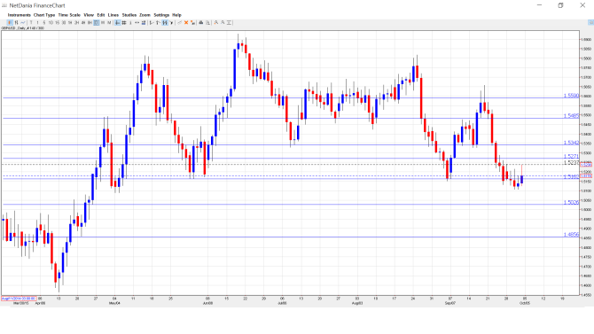Click the printer icon
The image size is (594, 334).
pyautogui.click(x=201, y=23)
